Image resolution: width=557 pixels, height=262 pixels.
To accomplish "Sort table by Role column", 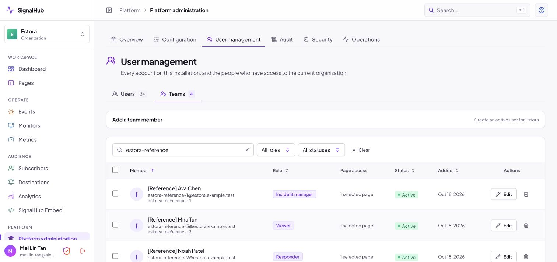I will tap(281, 170).
